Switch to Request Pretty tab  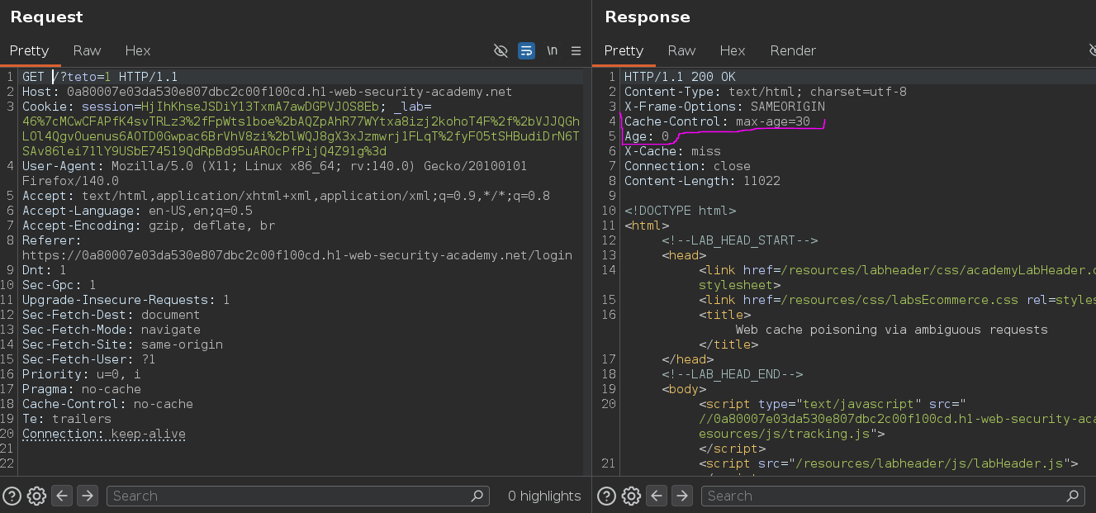click(x=30, y=50)
